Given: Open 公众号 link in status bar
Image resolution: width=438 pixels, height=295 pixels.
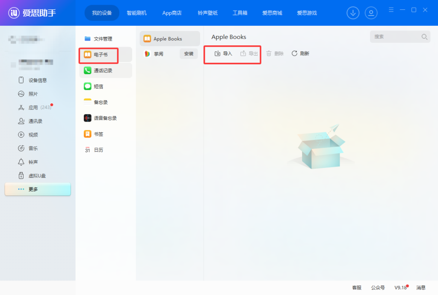Looking at the screenshot, I should point(378,288).
